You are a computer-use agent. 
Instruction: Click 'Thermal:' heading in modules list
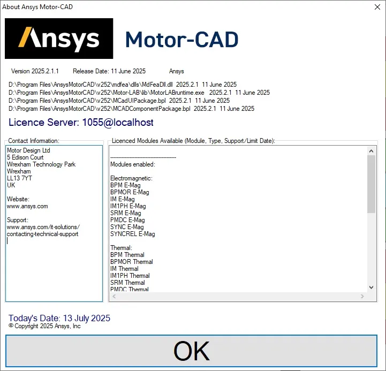coord(121,248)
